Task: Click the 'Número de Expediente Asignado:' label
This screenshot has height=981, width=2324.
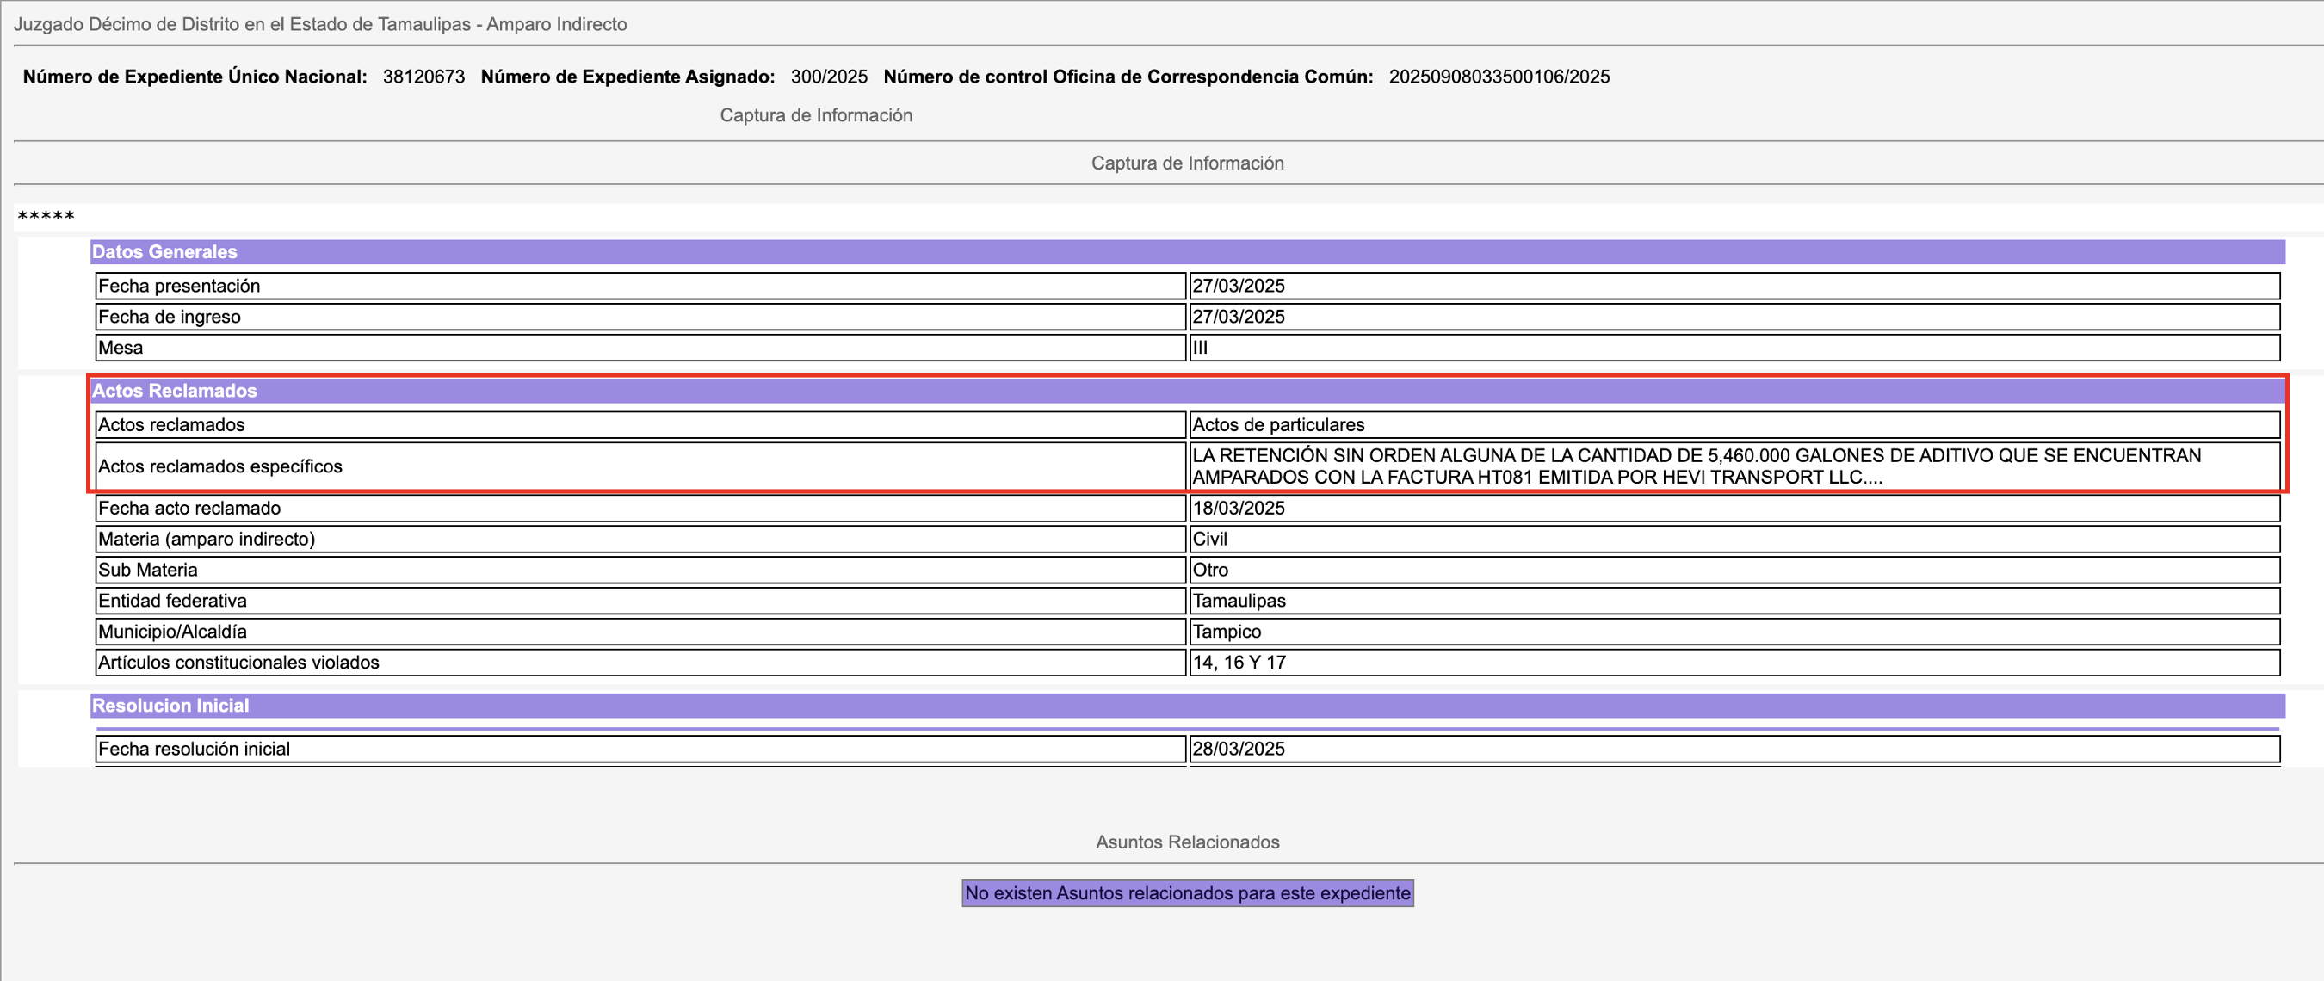Action: point(628,77)
